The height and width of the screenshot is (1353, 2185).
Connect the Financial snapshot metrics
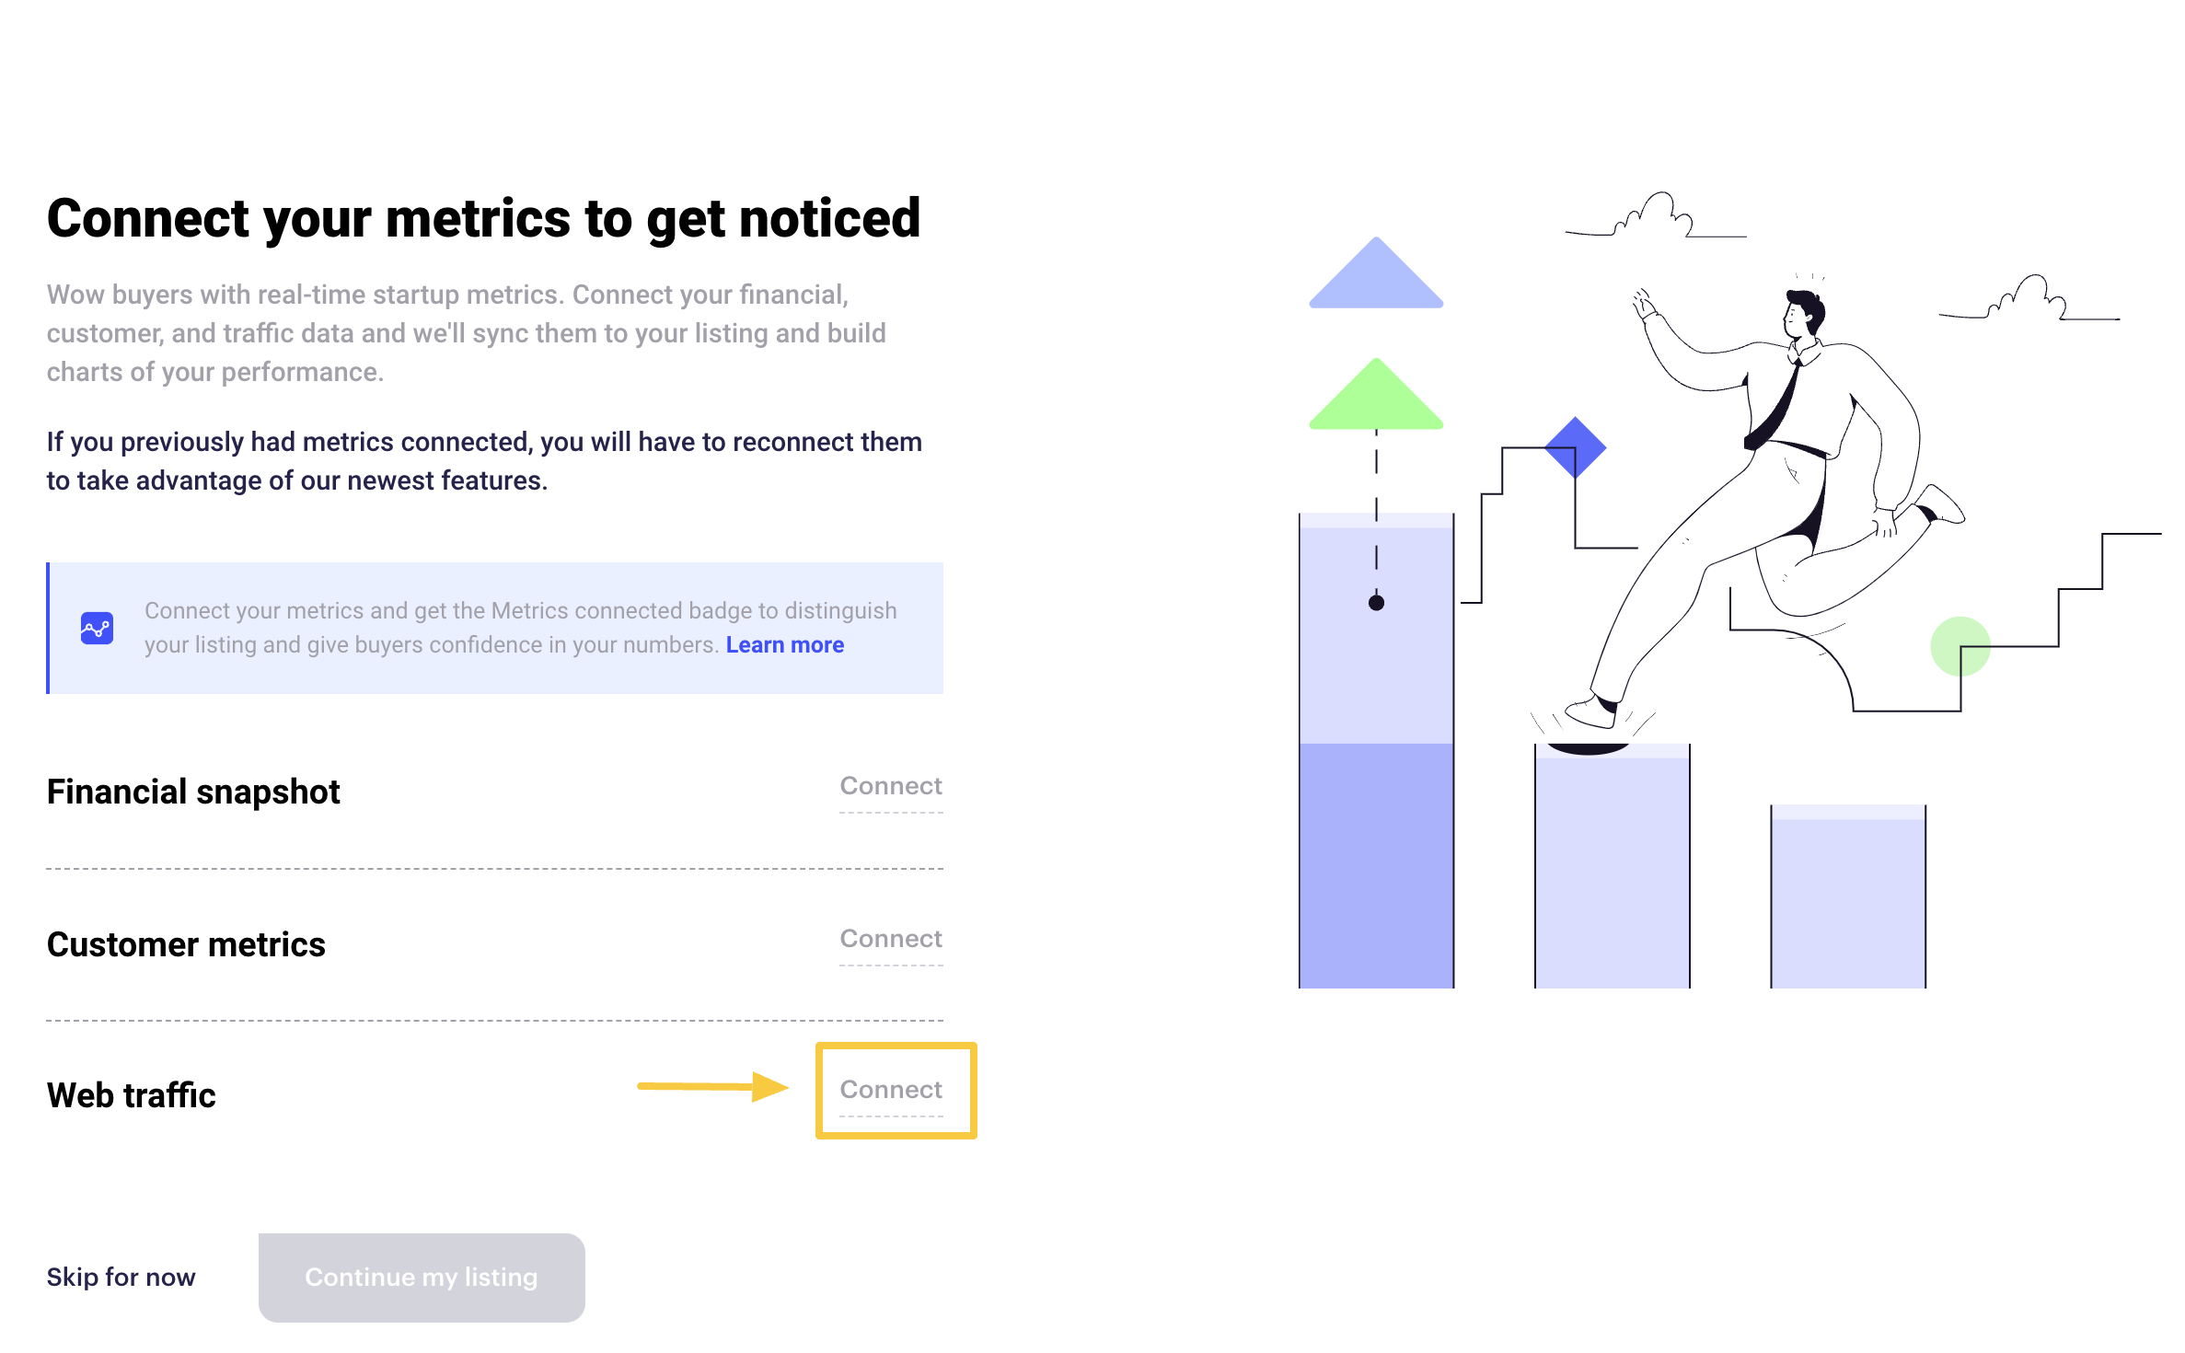click(891, 786)
